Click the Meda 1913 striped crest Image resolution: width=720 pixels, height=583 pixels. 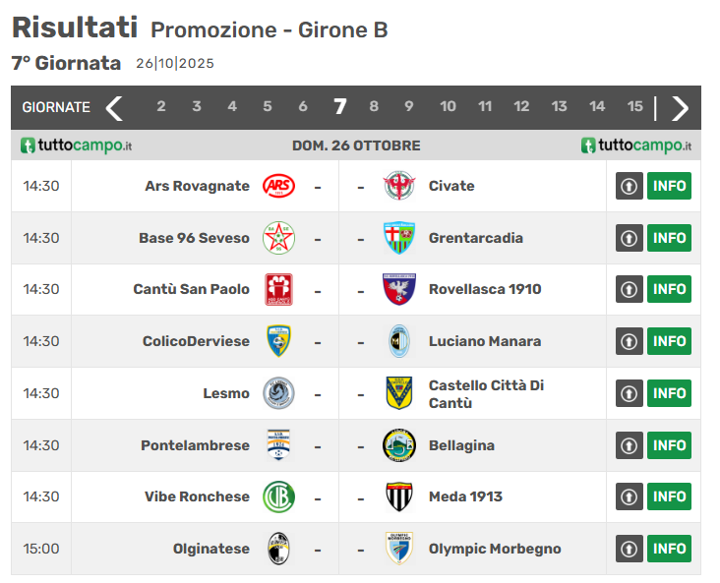398,496
